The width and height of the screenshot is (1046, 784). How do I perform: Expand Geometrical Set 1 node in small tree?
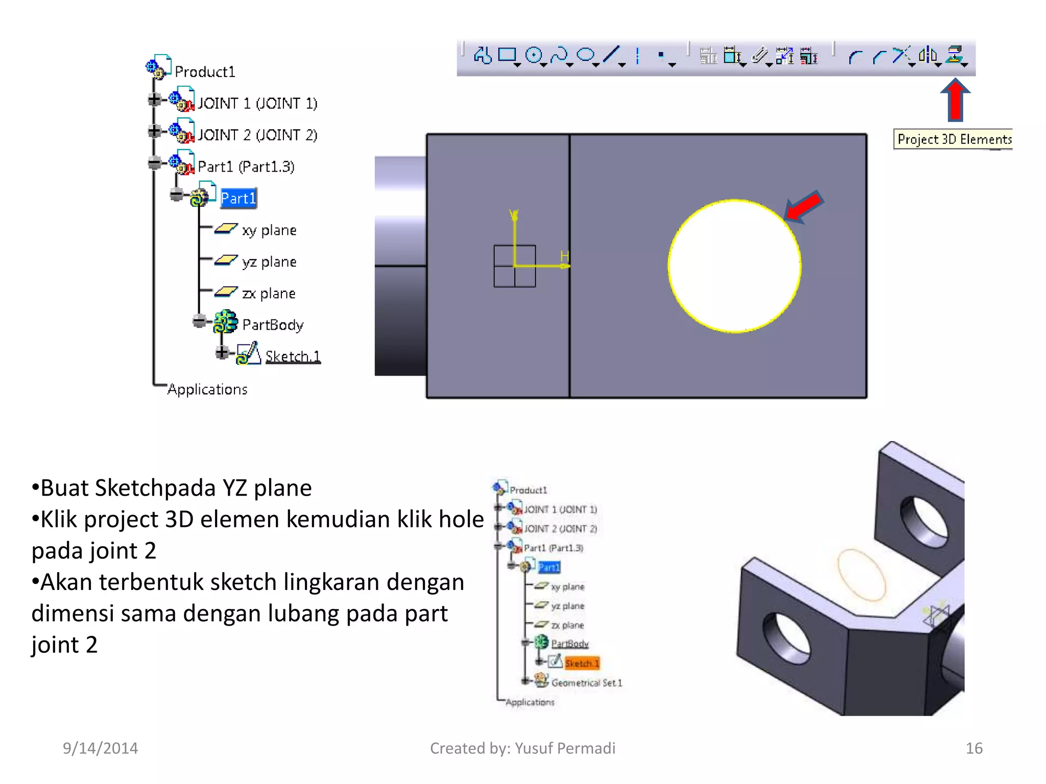525,680
